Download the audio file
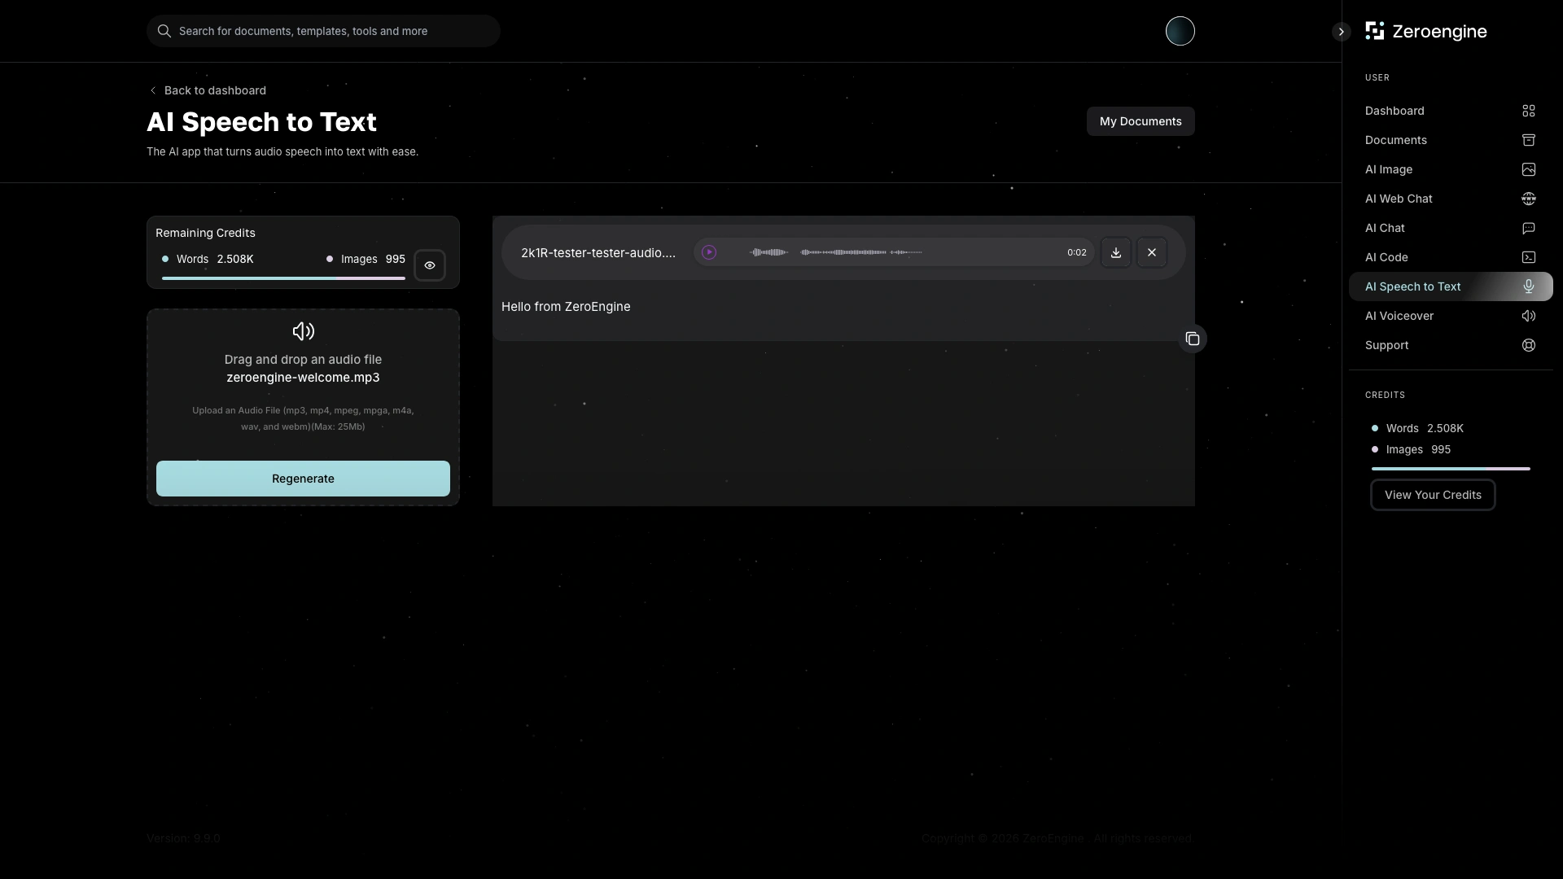Image resolution: width=1563 pixels, height=879 pixels. coord(1116,252)
